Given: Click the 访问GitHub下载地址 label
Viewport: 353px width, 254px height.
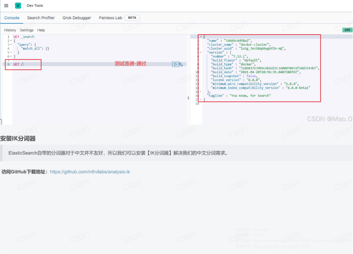Looking at the screenshot, I should 25,172.
